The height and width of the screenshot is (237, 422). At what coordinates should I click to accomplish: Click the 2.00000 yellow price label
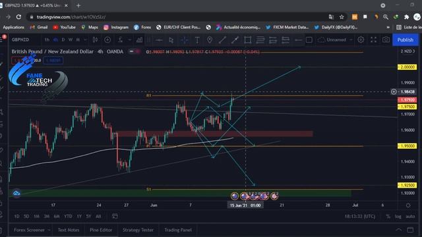click(407, 67)
